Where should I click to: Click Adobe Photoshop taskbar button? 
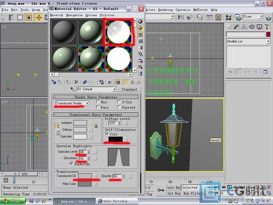pyautogui.click(x=117, y=201)
